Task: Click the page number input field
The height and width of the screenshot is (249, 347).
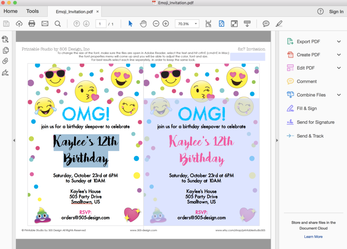Action: (101, 23)
